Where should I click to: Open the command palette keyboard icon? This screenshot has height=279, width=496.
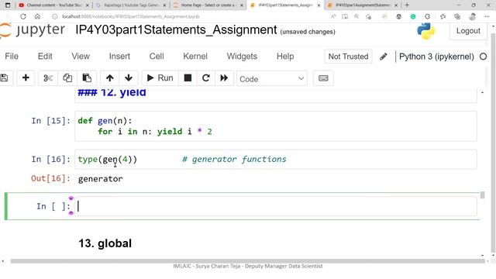coord(323,78)
